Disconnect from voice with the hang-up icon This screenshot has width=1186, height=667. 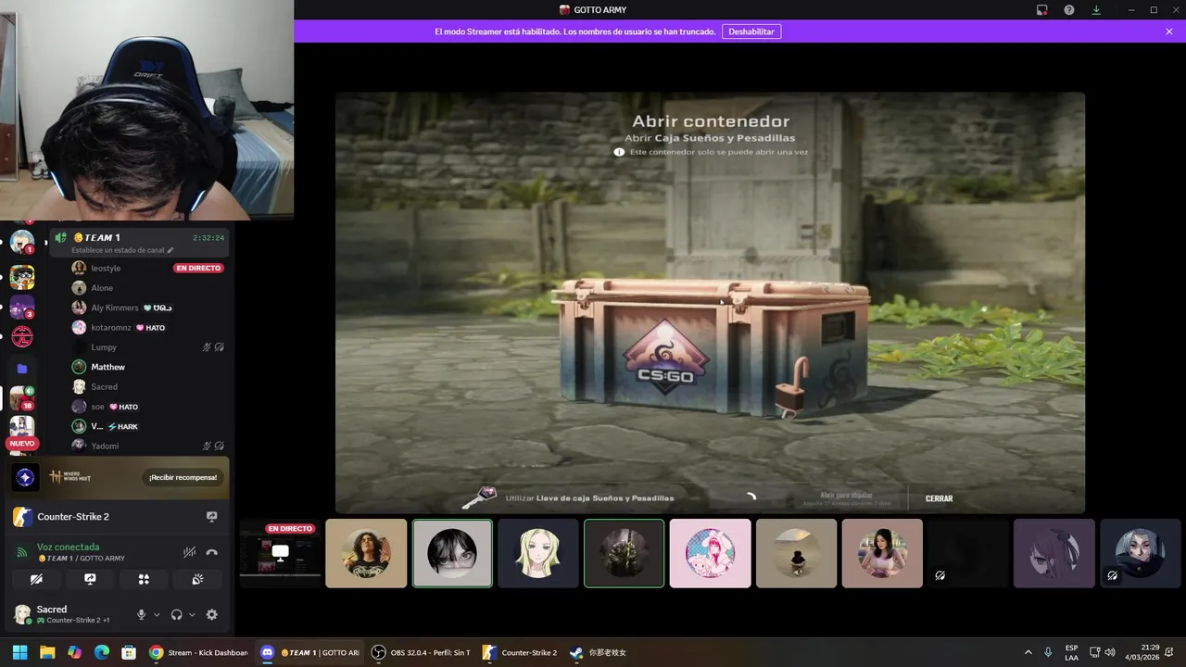211,552
